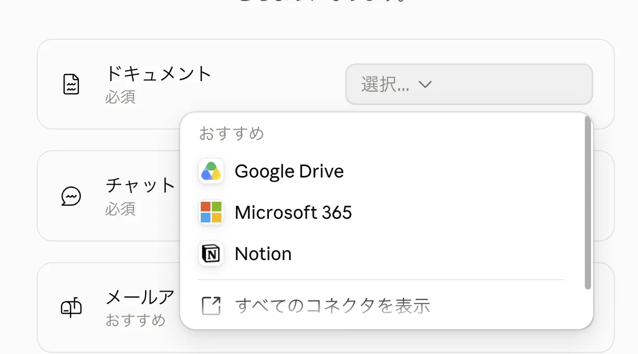Click the external-link icon for all connectors
Viewport: 638px width, 354px height.
pyautogui.click(x=211, y=305)
